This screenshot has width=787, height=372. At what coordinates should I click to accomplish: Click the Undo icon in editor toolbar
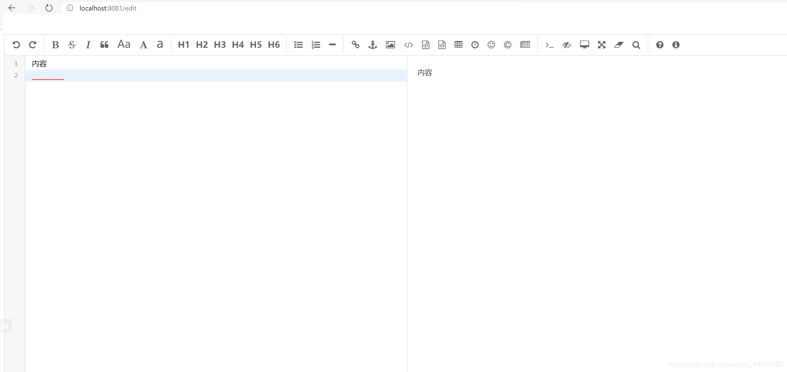click(16, 45)
